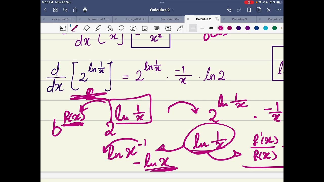The image size is (324, 182).
Task: Switch to the Numerical An... tab
Action: pyautogui.click(x=99, y=19)
